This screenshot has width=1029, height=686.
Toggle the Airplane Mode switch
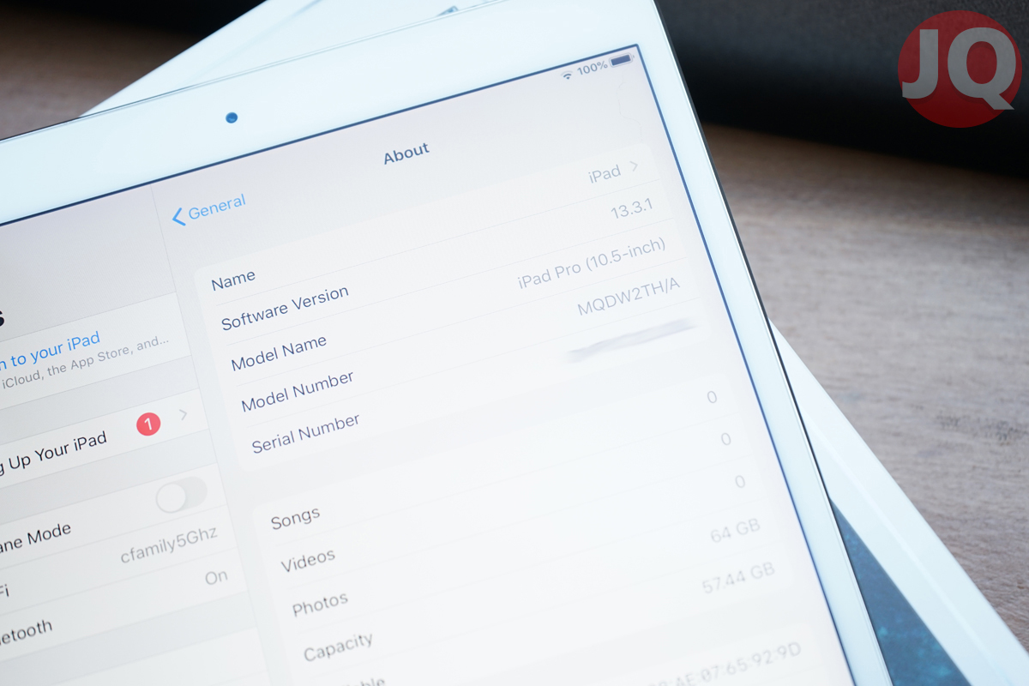pyautogui.click(x=181, y=496)
